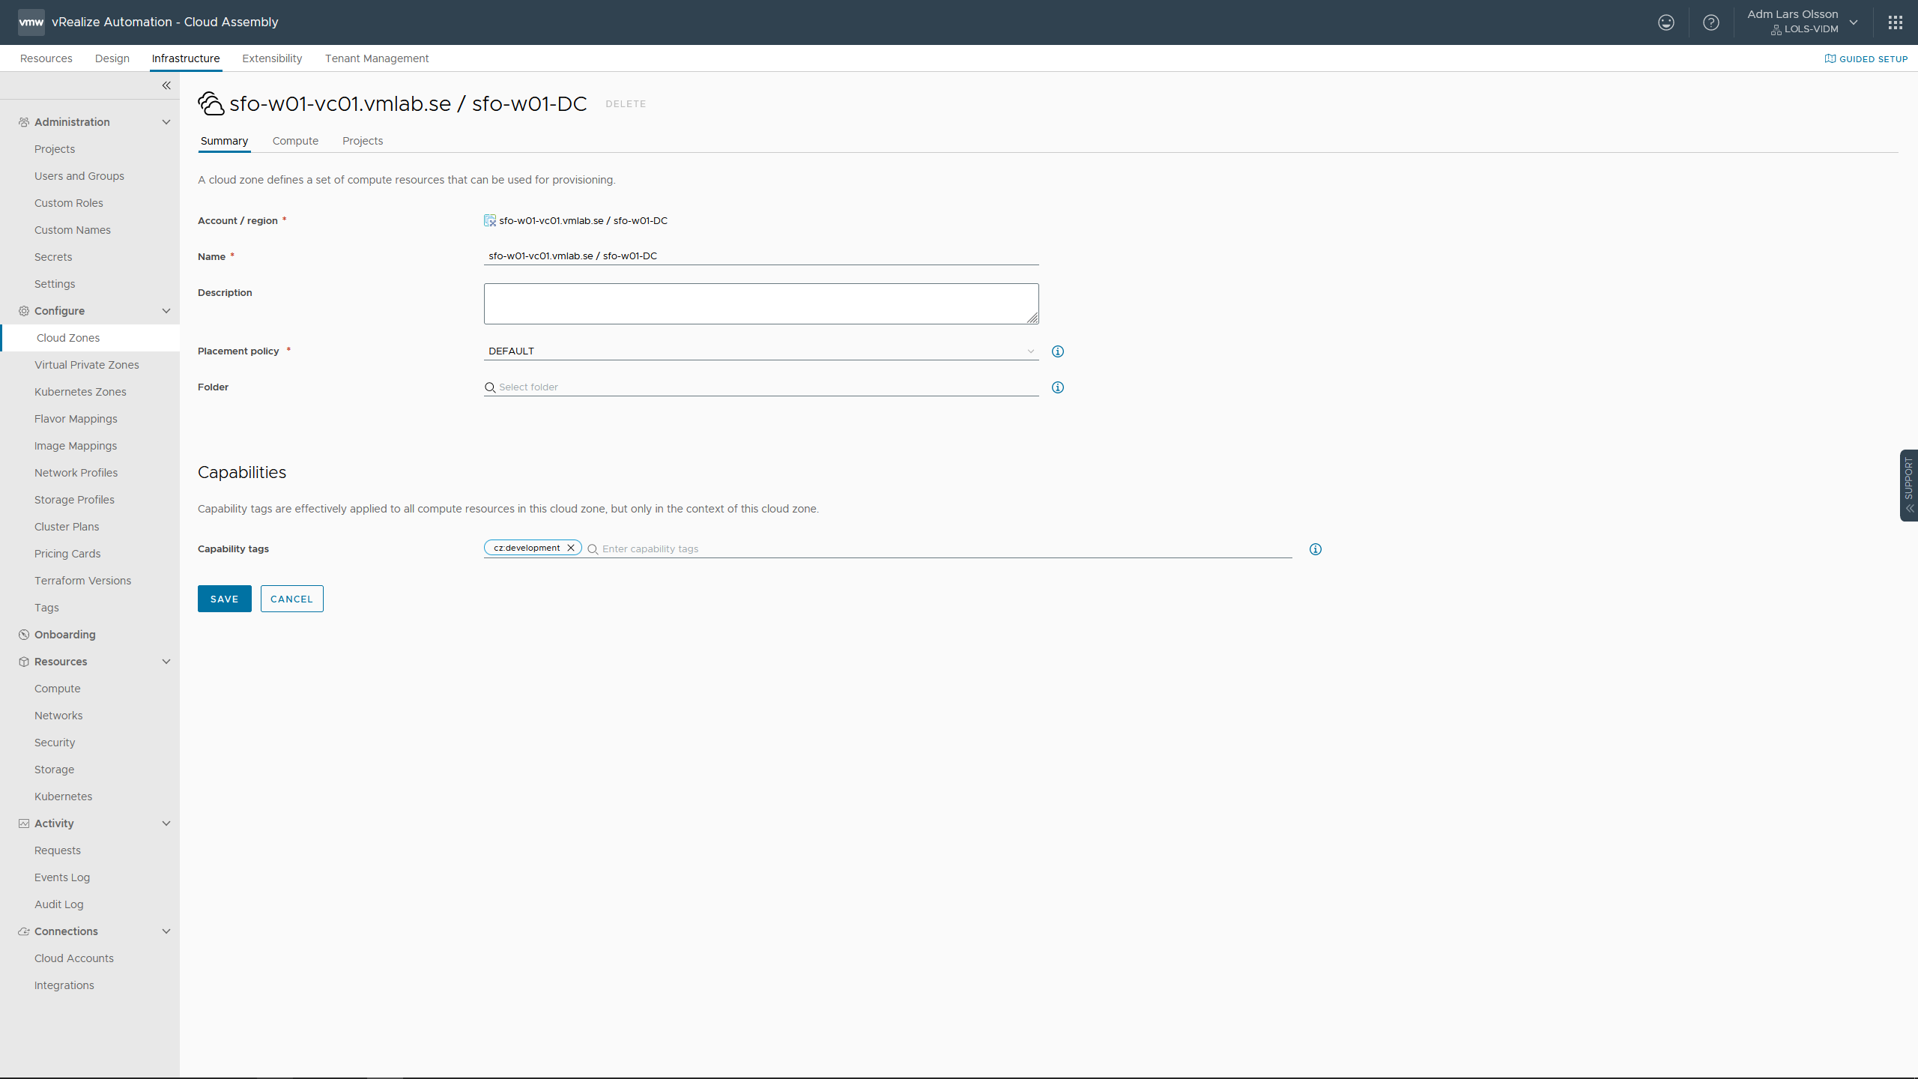Switch to the top Resources tab
1918x1079 pixels.
pyautogui.click(x=46, y=58)
